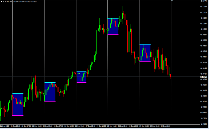
Task: Click the 28 Dec 16:00 time axis label
Action: 133,126
